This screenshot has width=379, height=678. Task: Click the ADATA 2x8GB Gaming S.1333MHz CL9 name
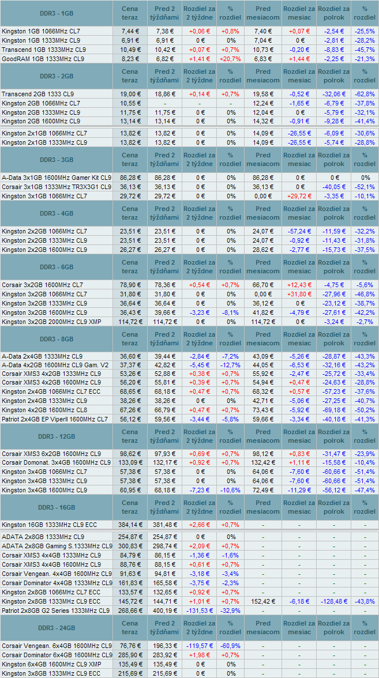click(57, 546)
